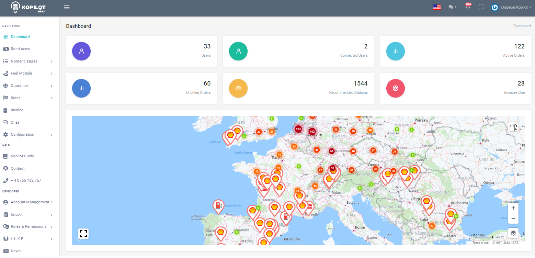Open Road taxes in navigation
The height and width of the screenshot is (258, 535).
pyautogui.click(x=20, y=49)
